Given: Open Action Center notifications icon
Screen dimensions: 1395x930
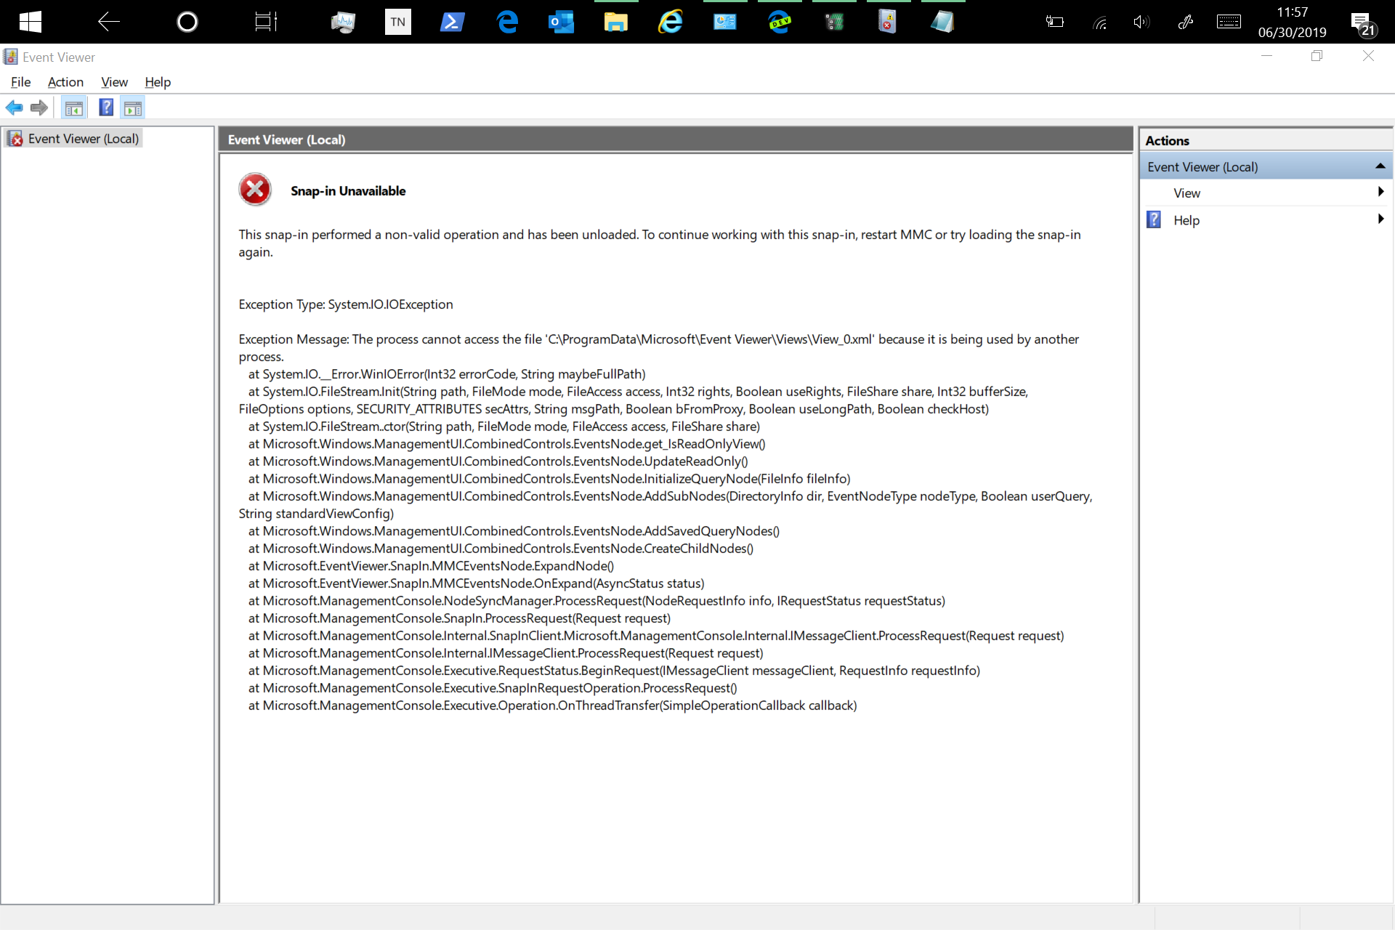Looking at the screenshot, I should (1362, 23).
